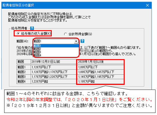Image resolution: width=157 pixels, height=115 pixels.
Task: Click the cell 1,145万円超1,195万円以下
Action: click(101, 77)
